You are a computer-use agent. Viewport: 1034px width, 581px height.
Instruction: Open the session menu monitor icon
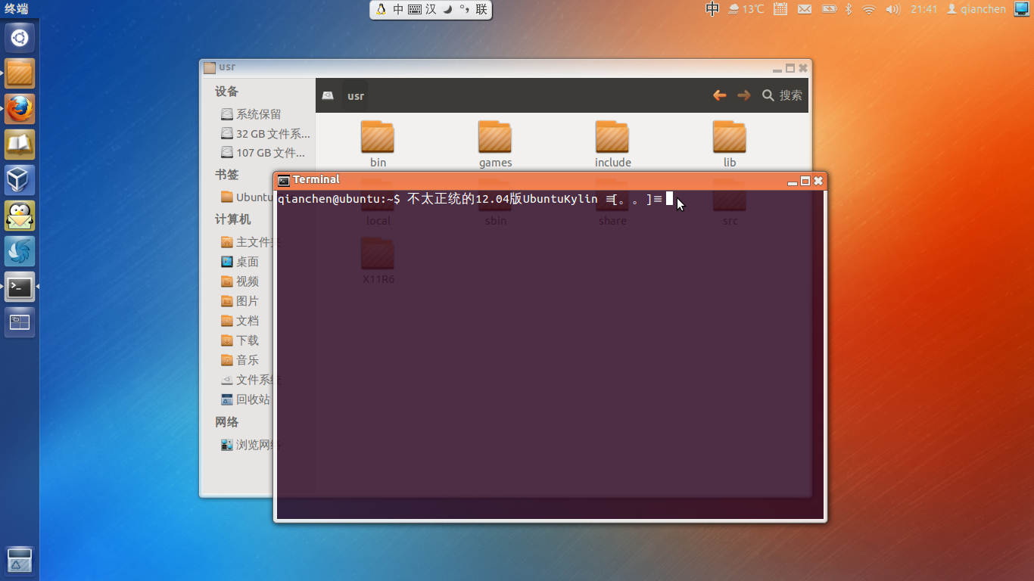point(1022,9)
